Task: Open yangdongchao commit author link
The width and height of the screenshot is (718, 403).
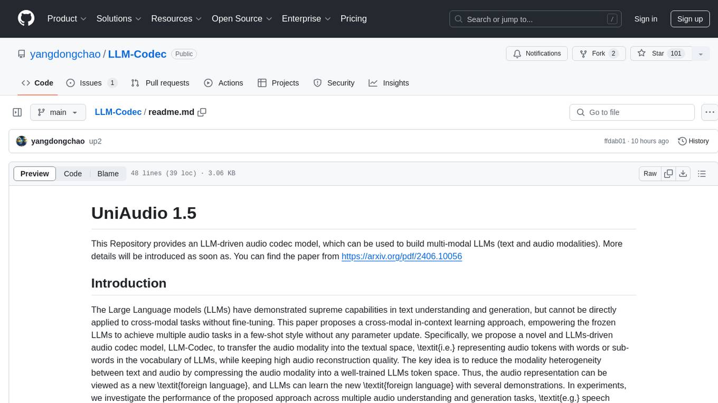Action: pyautogui.click(x=58, y=141)
